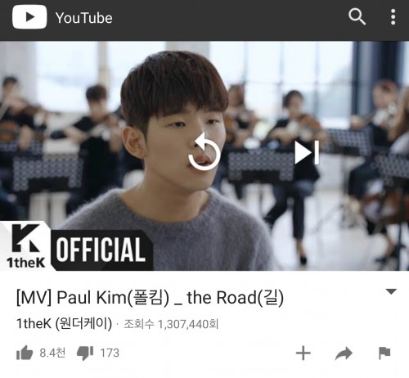
Task: Click the Paul Kim the Road video title
Action: coord(150,298)
